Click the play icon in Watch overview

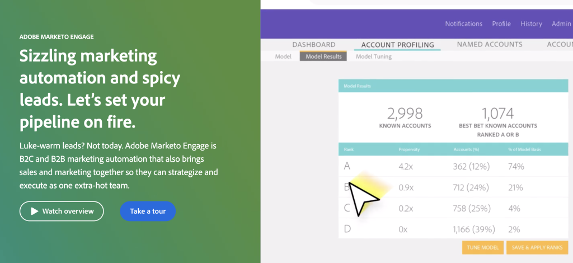click(34, 211)
